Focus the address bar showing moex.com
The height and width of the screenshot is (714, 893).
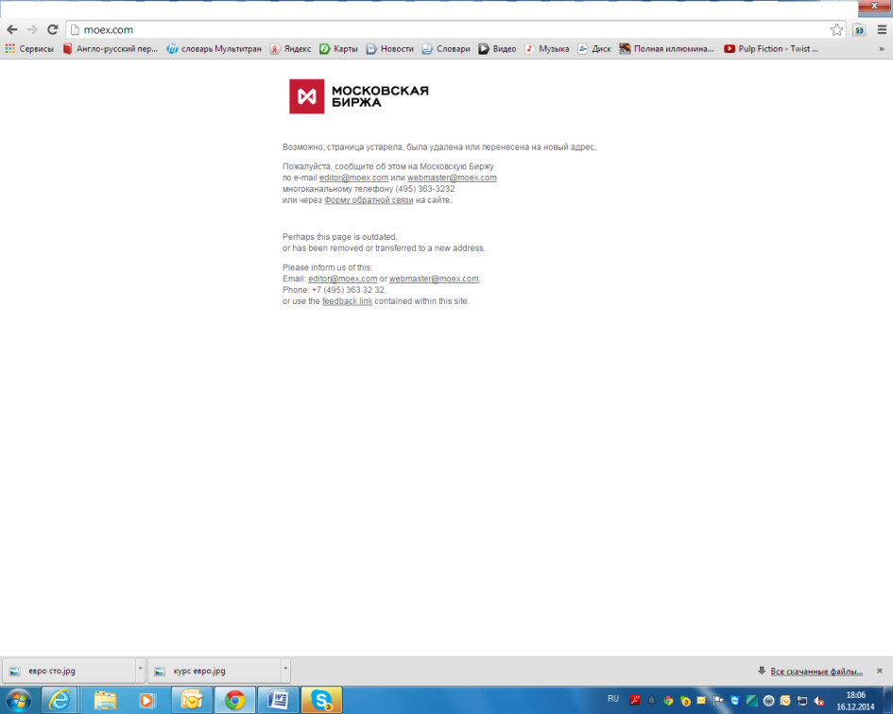coord(455,29)
